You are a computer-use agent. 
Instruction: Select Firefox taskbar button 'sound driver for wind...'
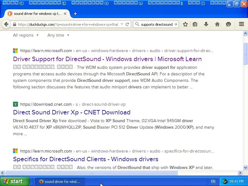tap(60, 182)
